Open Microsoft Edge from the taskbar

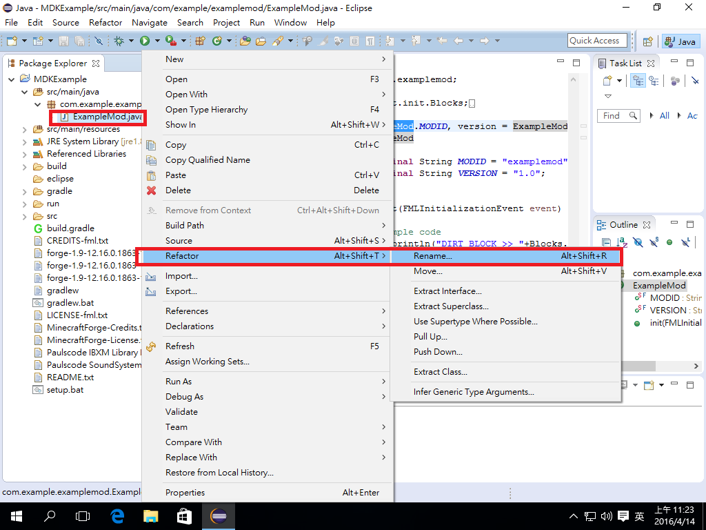tap(117, 516)
